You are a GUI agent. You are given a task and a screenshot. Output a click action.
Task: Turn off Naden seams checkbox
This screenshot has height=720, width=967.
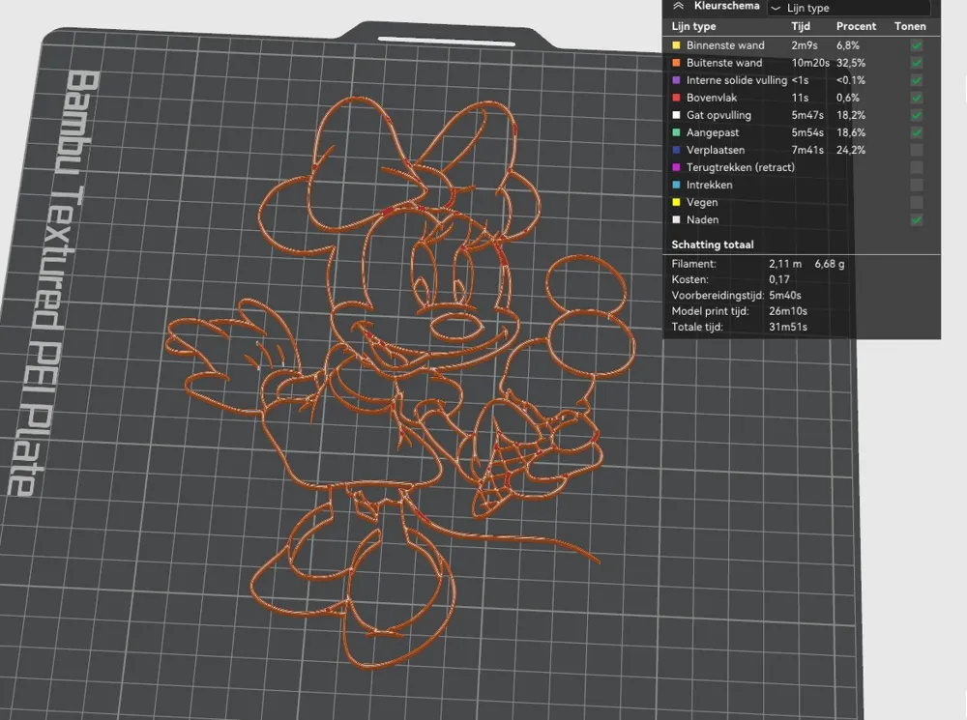tap(916, 219)
